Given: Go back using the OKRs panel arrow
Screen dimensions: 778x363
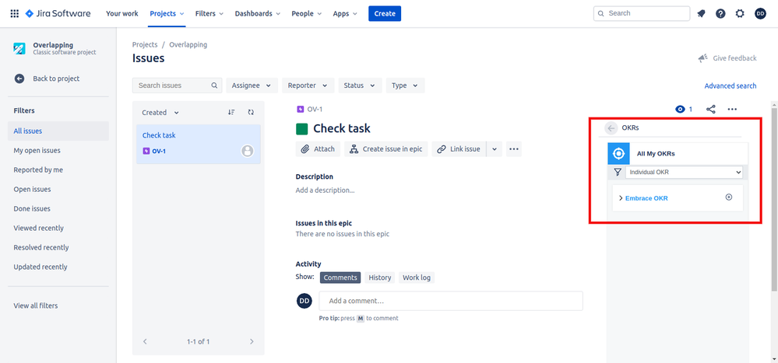Looking at the screenshot, I should pyautogui.click(x=611, y=127).
